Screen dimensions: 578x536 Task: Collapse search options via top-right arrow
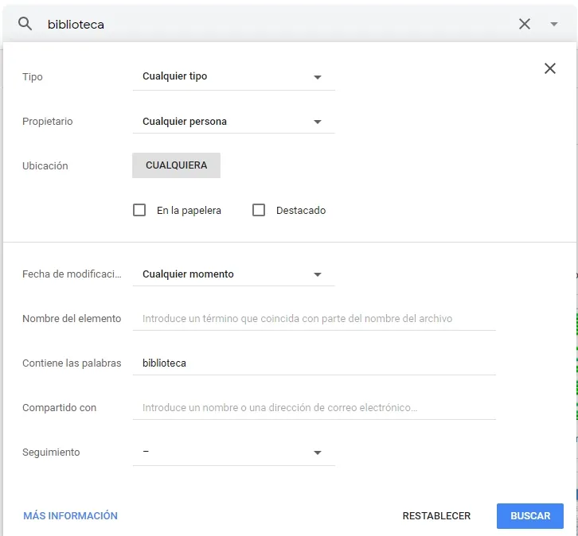tap(553, 25)
